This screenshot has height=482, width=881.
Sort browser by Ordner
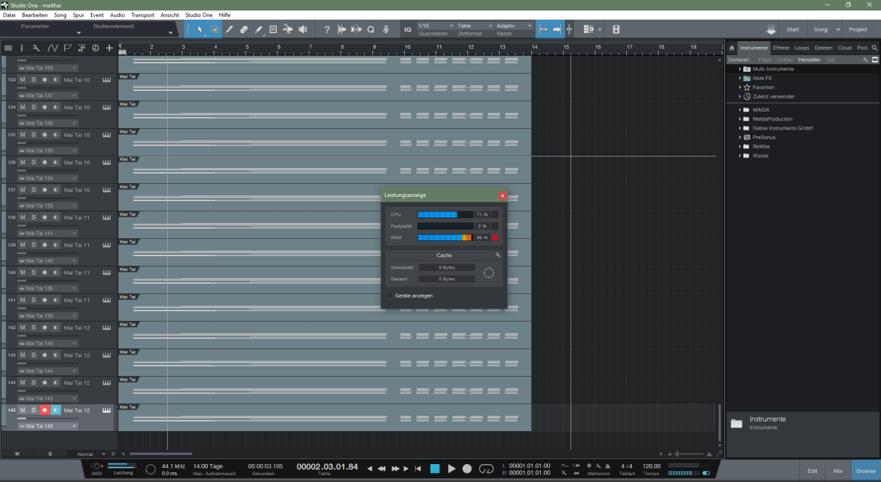pos(785,60)
